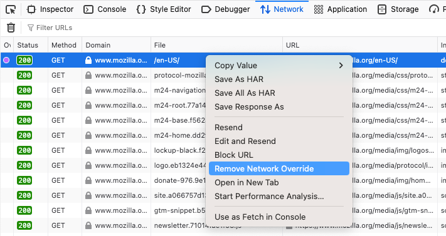The image size is (446, 236).
Task: Choose Save Response As
Action: [279, 107]
